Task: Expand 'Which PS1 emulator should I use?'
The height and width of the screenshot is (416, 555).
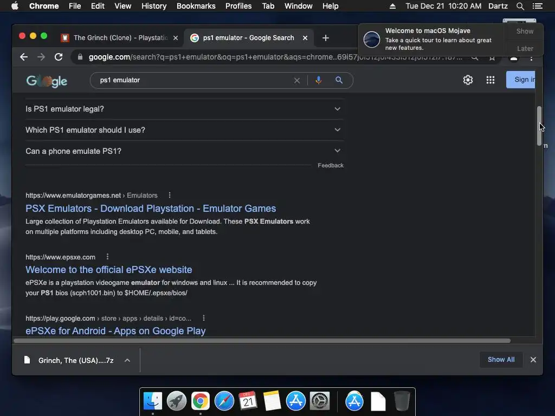Action: (184, 130)
